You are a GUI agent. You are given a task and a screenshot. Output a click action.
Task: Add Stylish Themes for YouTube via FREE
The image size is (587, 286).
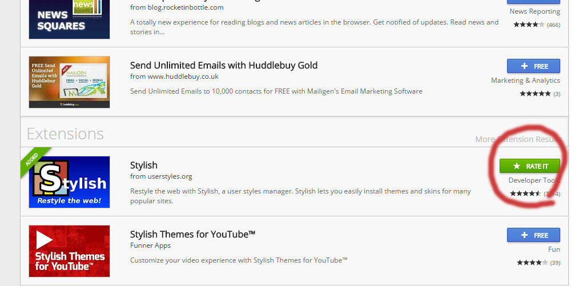[x=533, y=235]
